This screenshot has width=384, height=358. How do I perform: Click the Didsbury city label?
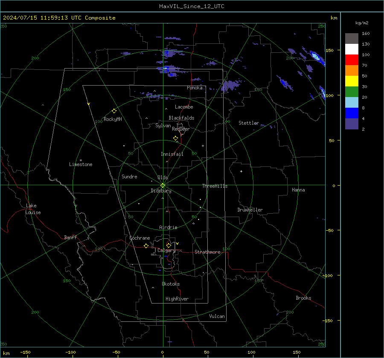(161, 191)
